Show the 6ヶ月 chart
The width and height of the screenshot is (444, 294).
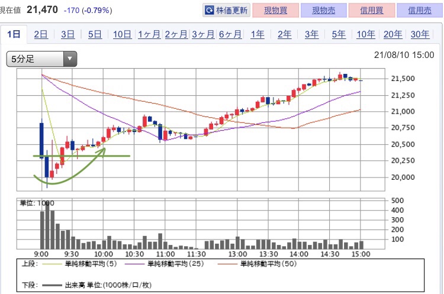point(230,34)
